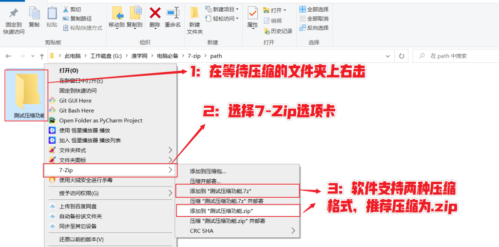Click the Open ribbon dropdown

point(275,10)
